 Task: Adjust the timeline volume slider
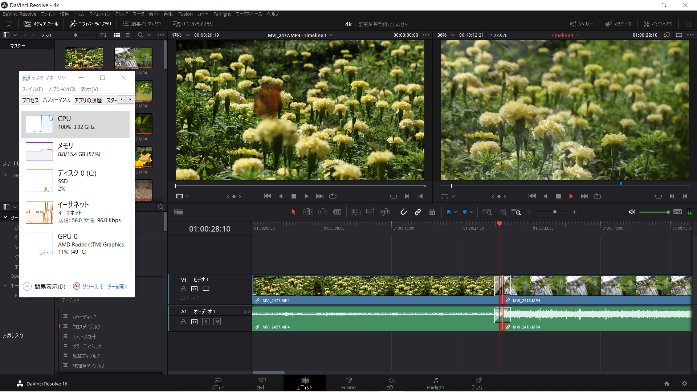tap(653, 212)
